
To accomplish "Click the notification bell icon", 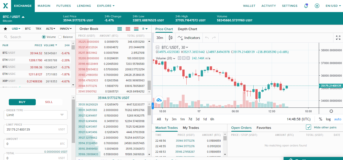I will [306, 6].
